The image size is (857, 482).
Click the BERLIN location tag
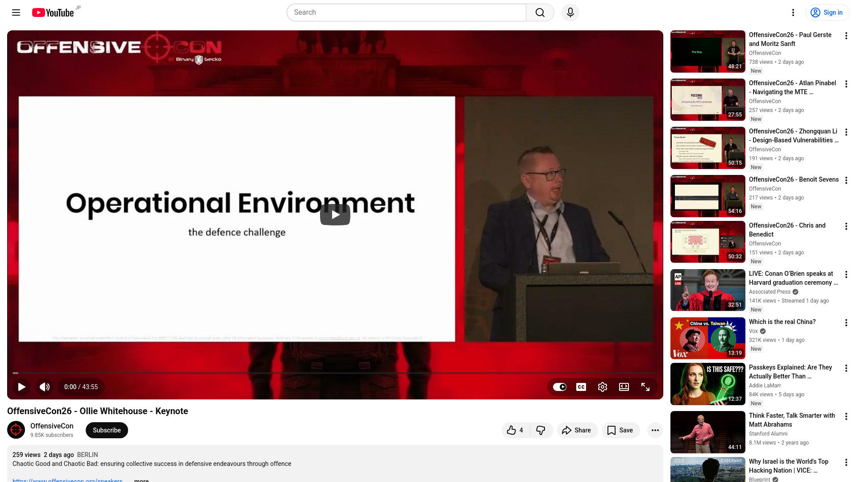(x=87, y=455)
